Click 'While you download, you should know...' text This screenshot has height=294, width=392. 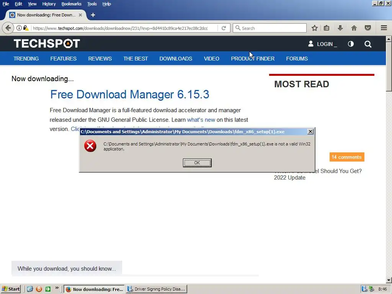point(67,269)
